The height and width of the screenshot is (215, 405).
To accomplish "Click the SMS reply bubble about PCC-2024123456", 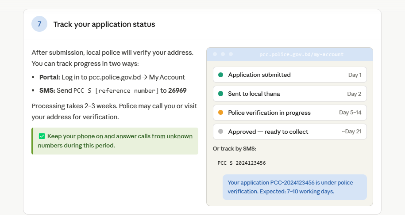I will [x=295, y=187].
